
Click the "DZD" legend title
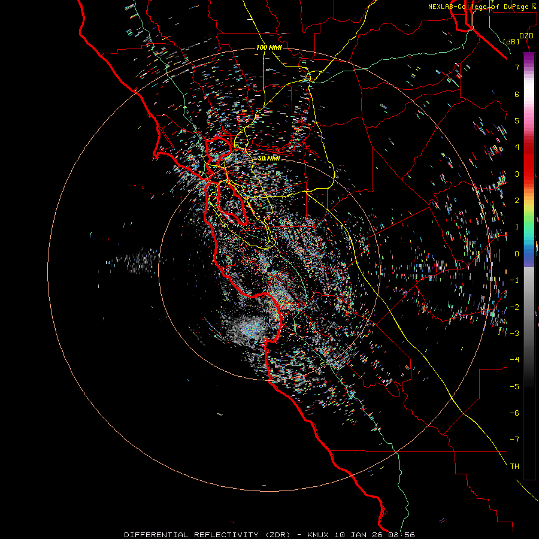click(x=526, y=36)
